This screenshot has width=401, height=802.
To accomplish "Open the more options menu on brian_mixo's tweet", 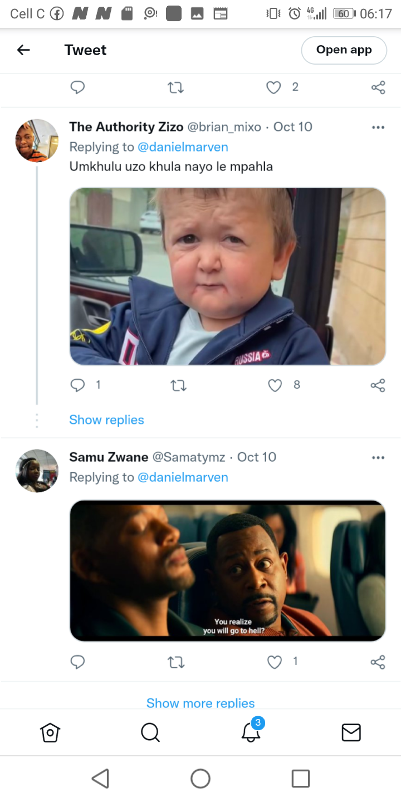I will (378, 128).
